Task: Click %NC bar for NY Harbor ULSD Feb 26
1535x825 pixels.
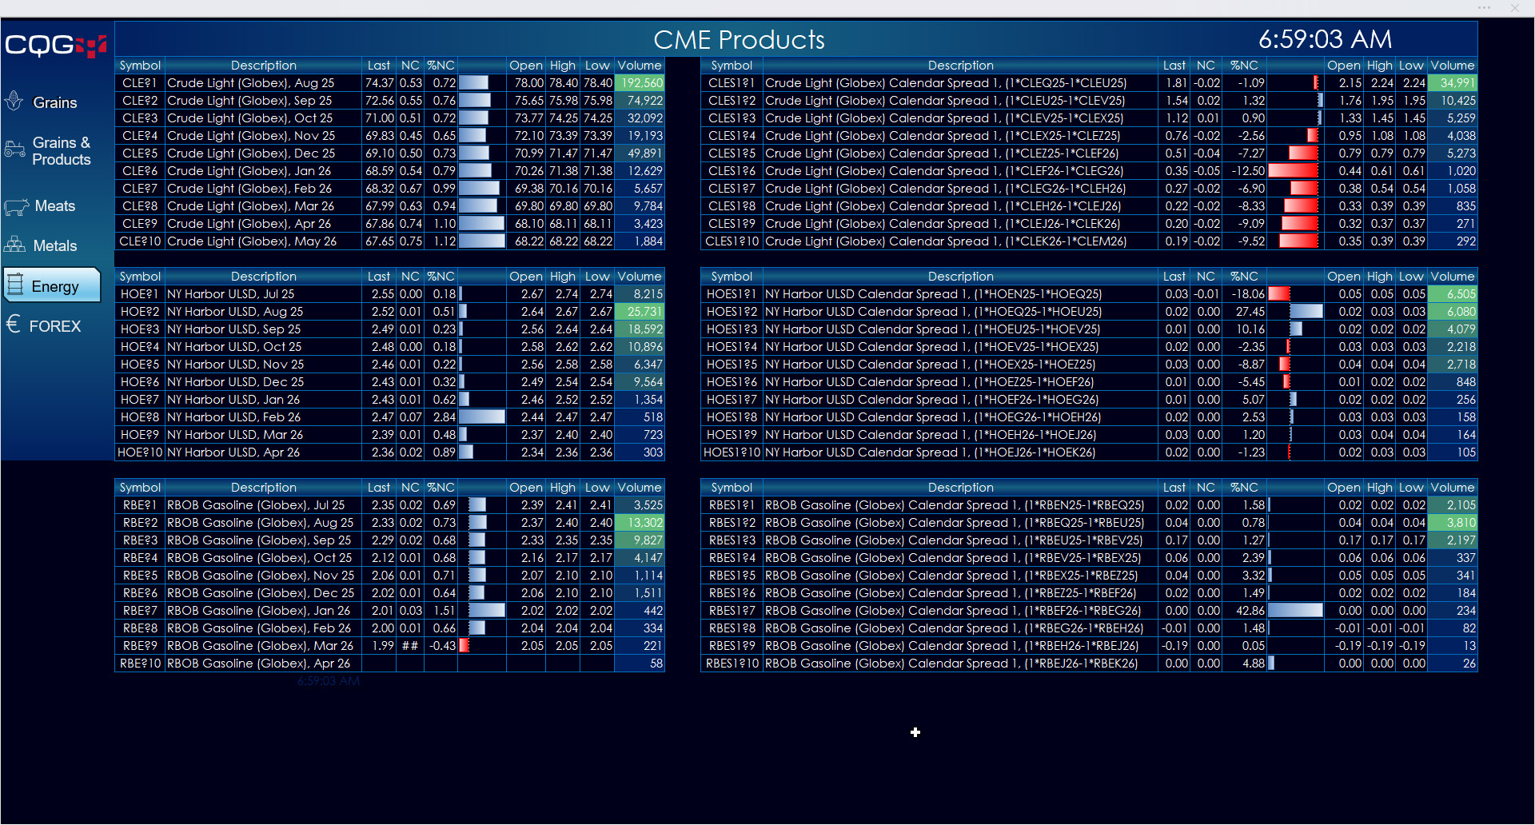Action: point(481,417)
